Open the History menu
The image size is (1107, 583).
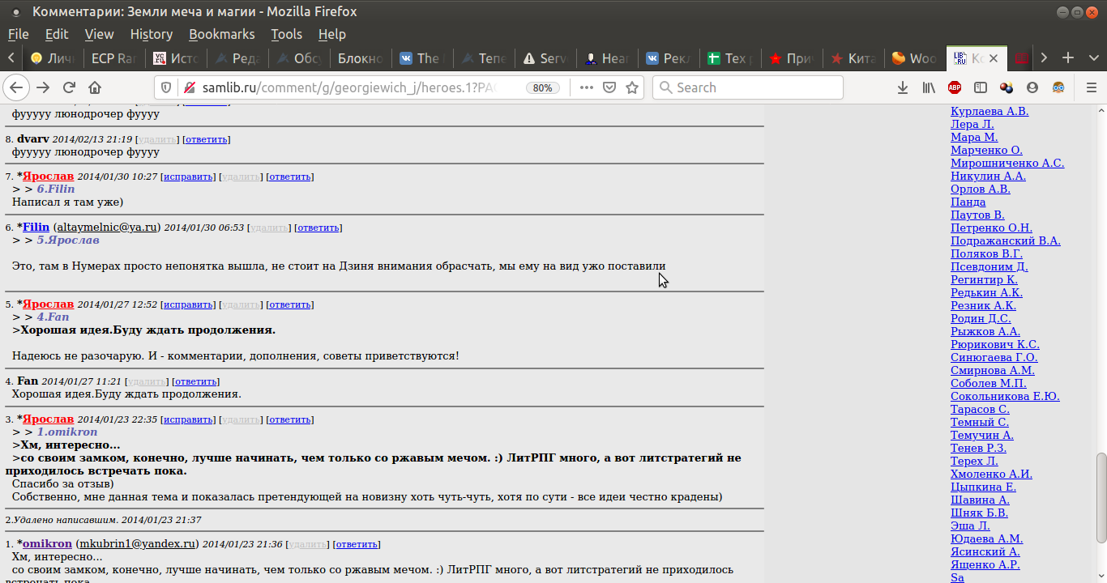pyautogui.click(x=151, y=34)
